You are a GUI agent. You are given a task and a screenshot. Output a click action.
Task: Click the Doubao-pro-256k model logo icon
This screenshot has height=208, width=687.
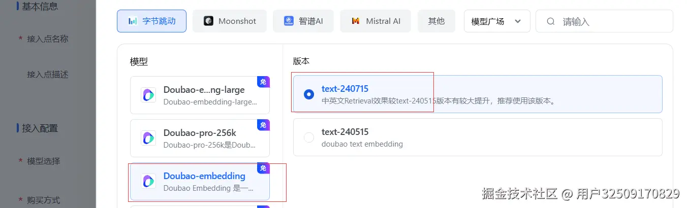pyautogui.click(x=148, y=138)
